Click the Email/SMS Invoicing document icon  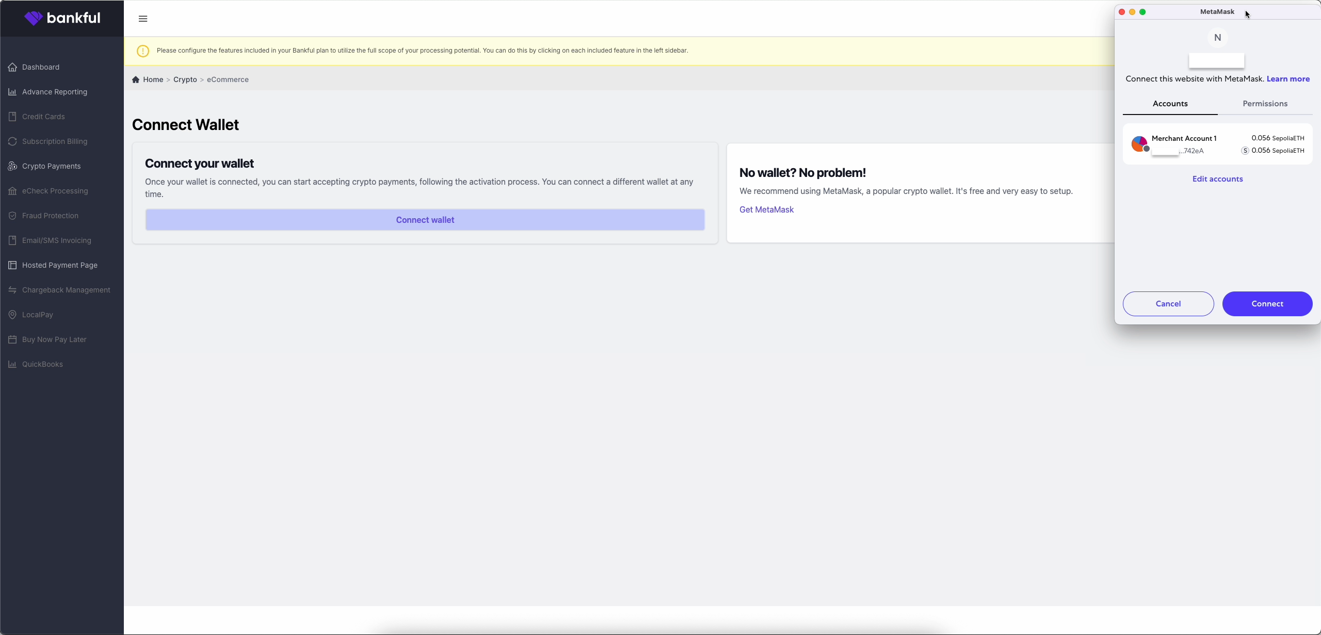pyautogui.click(x=12, y=240)
